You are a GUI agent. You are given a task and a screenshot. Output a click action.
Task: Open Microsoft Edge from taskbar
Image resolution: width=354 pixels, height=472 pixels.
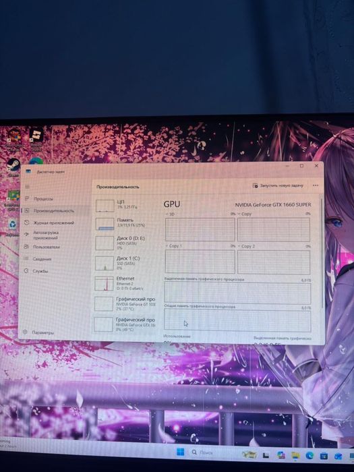[x=309, y=455]
